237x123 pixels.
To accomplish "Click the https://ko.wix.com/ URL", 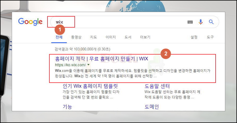I will [x=70, y=65].
